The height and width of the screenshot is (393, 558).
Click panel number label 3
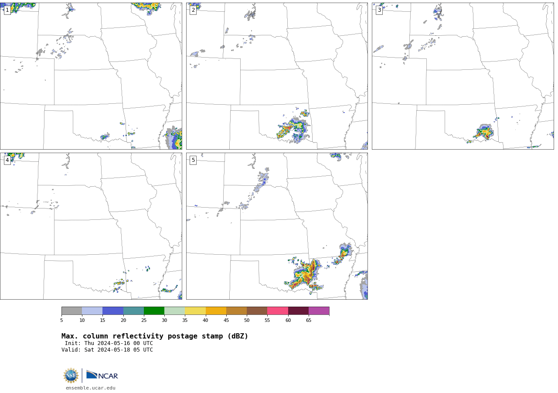379,10
